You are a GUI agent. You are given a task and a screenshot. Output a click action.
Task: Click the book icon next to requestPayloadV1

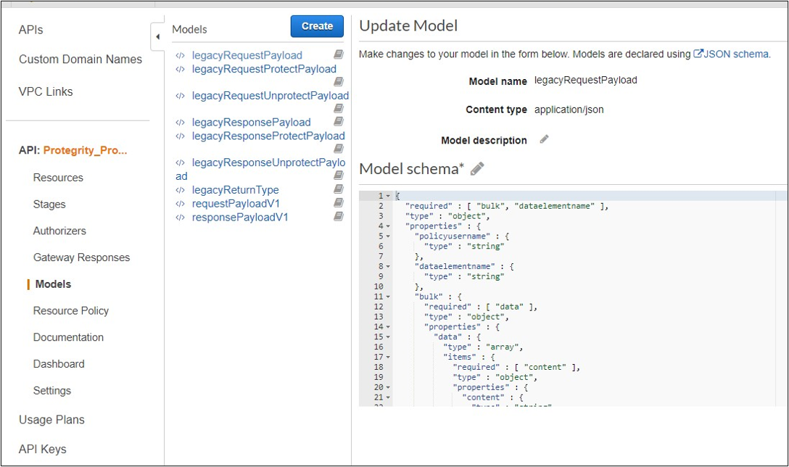coord(338,203)
